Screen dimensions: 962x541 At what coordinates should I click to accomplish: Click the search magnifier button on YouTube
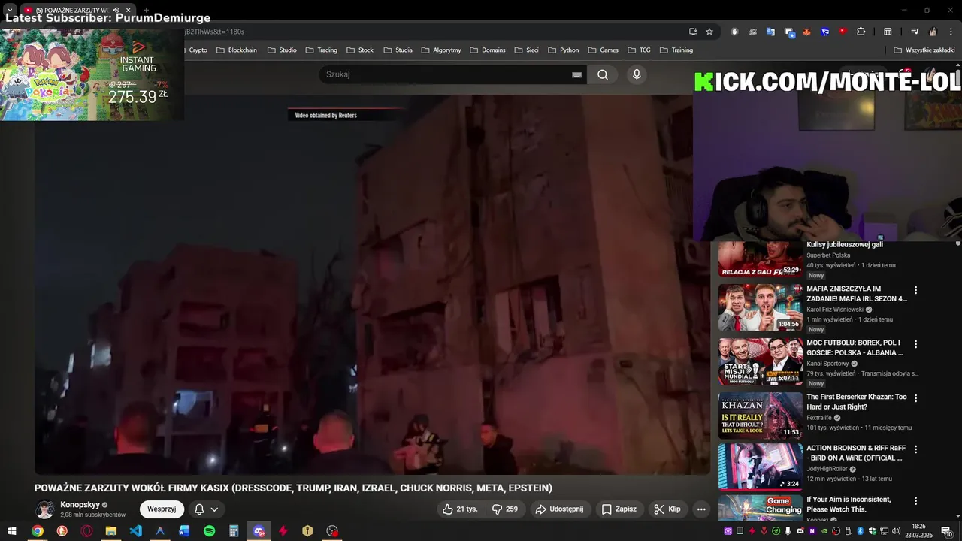pos(603,74)
